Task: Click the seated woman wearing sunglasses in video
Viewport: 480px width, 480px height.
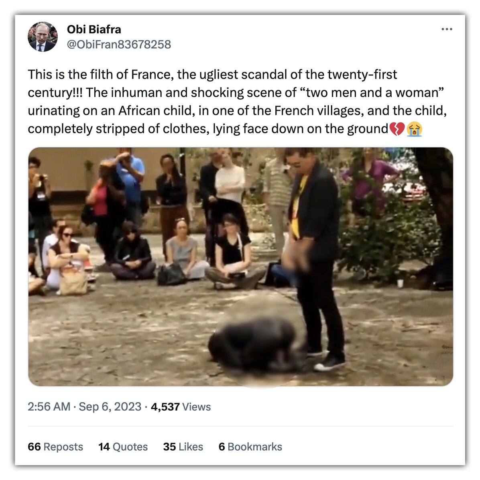Action: tap(68, 260)
